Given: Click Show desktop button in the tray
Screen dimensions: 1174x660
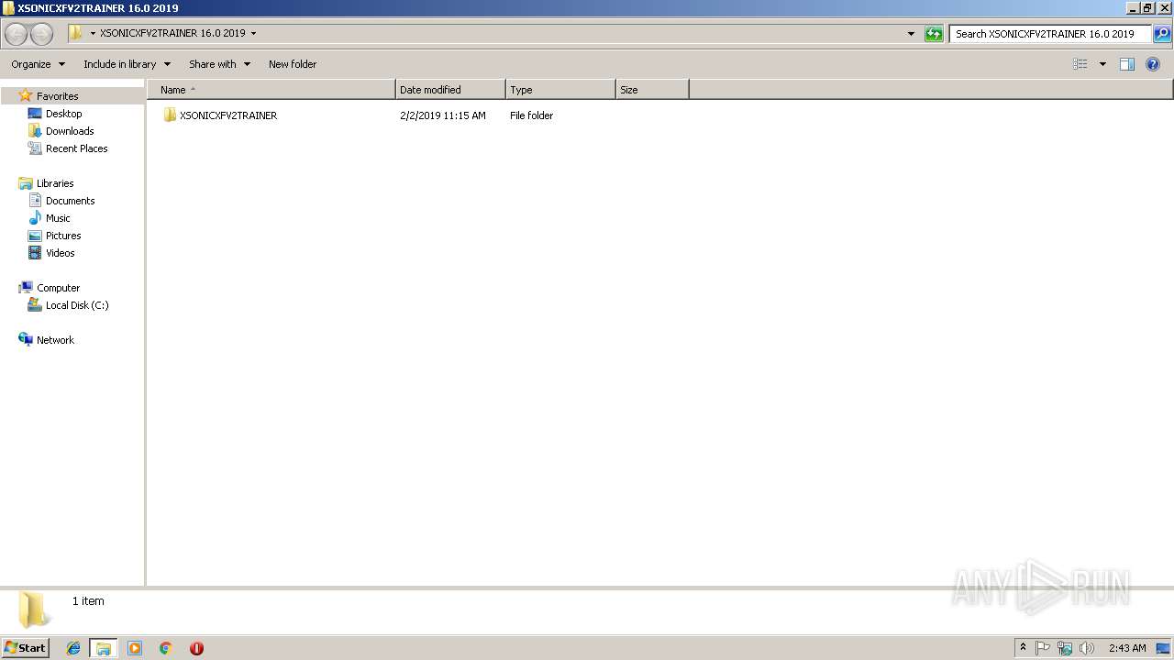Looking at the screenshot, I should (x=1164, y=648).
